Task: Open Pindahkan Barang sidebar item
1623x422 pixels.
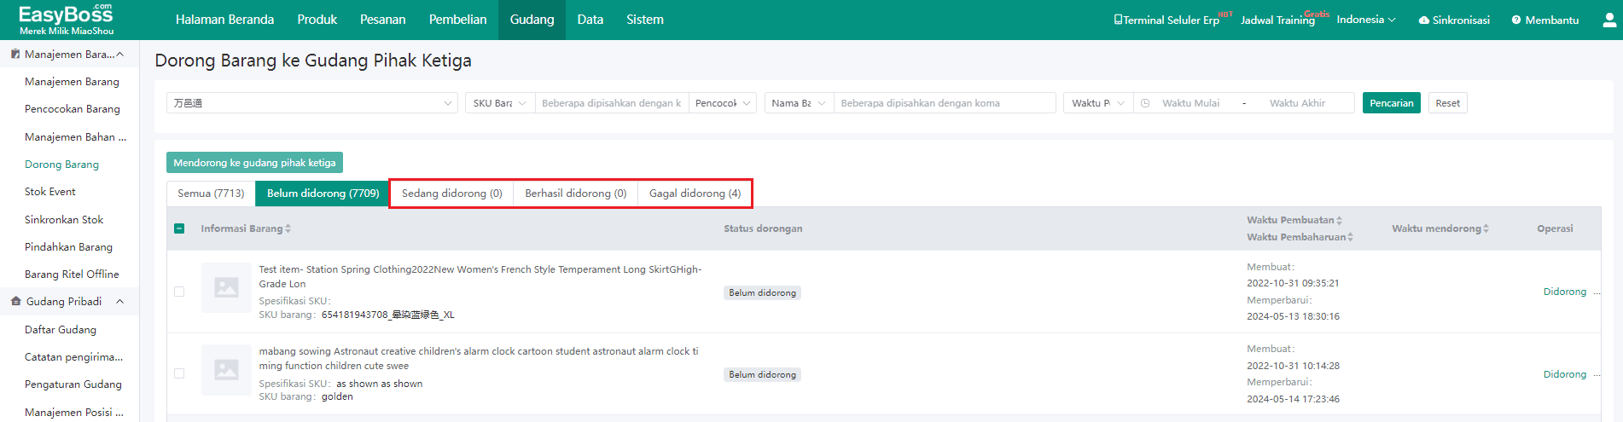Action: (68, 247)
